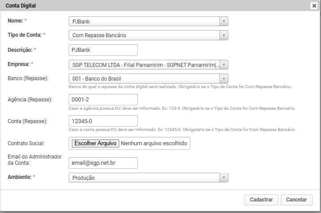Expand the Tipo de Conta dropdown arrow
Image resolution: width=321 pixels, height=213 pixels.
pos(224,35)
